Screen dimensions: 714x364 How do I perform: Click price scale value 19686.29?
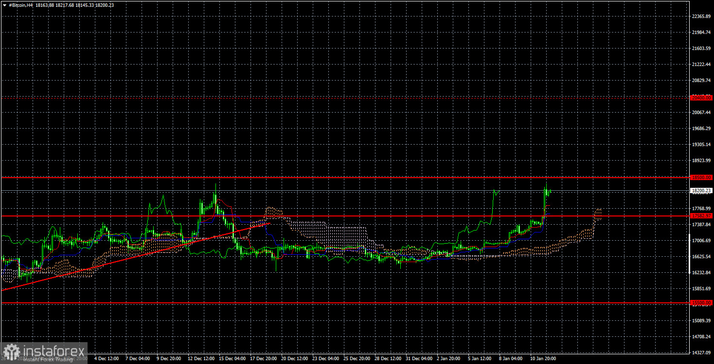point(701,129)
